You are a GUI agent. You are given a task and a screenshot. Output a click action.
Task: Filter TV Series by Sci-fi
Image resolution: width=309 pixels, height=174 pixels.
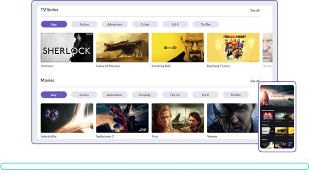(175, 25)
